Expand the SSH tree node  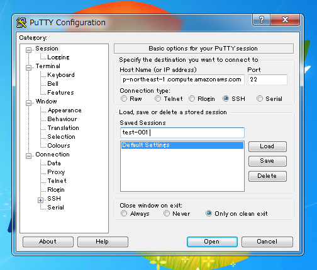click(41, 200)
